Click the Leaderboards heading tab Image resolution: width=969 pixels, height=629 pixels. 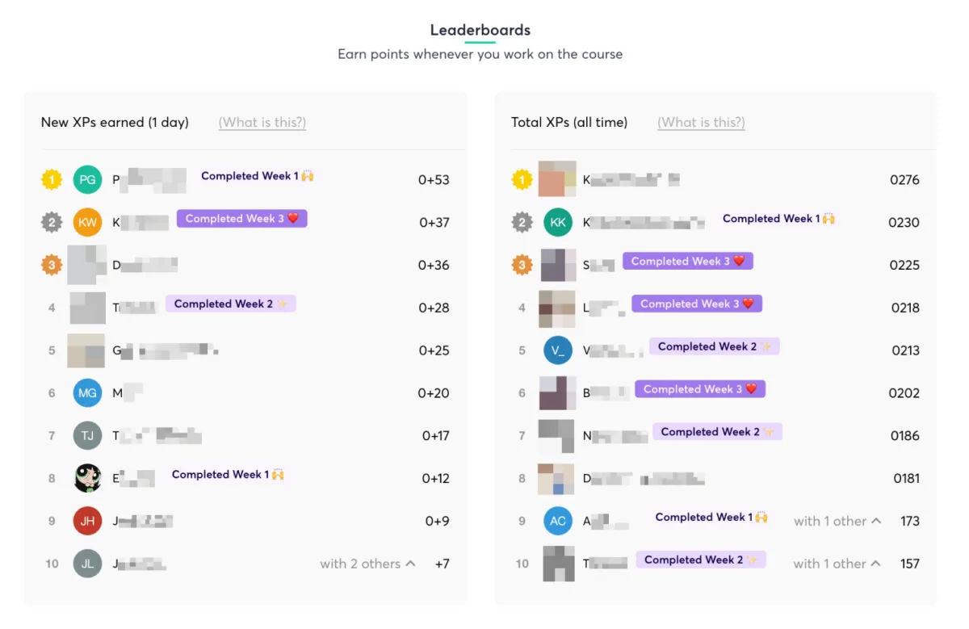coord(480,31)
